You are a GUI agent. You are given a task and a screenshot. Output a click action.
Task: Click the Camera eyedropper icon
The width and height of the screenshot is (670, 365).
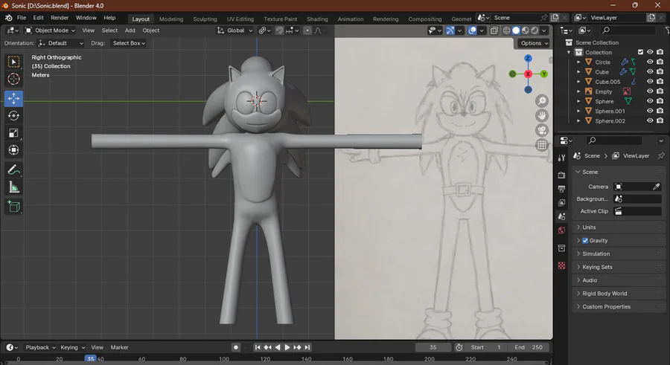[x=657, y=187]
